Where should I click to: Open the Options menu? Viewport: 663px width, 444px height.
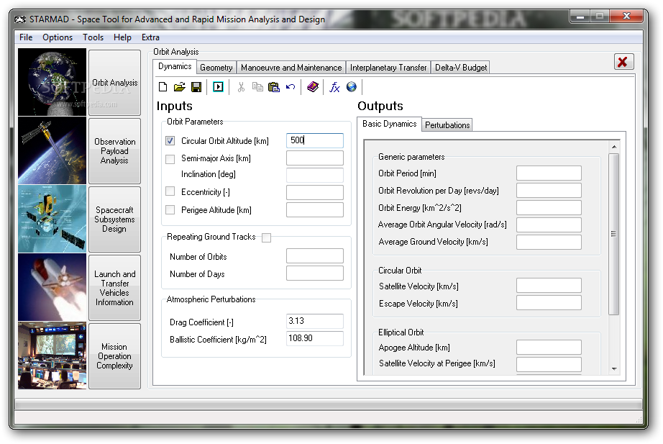(x=58, y=37)
